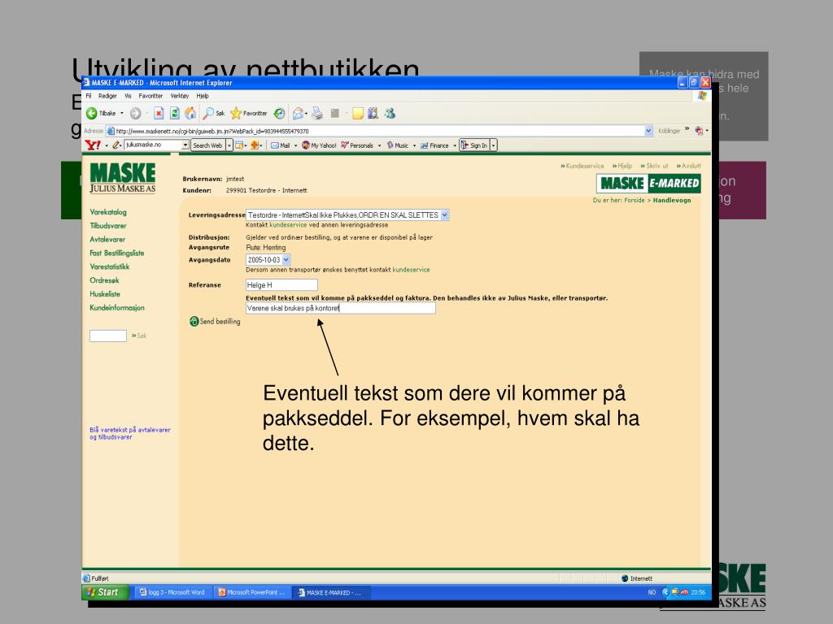Open the history icon in toolbar
The height and width of the screenshot is (624, 833).
280,113
